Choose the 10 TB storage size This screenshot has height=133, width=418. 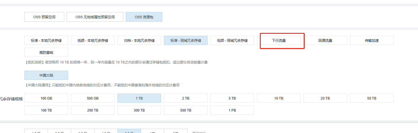279,98
